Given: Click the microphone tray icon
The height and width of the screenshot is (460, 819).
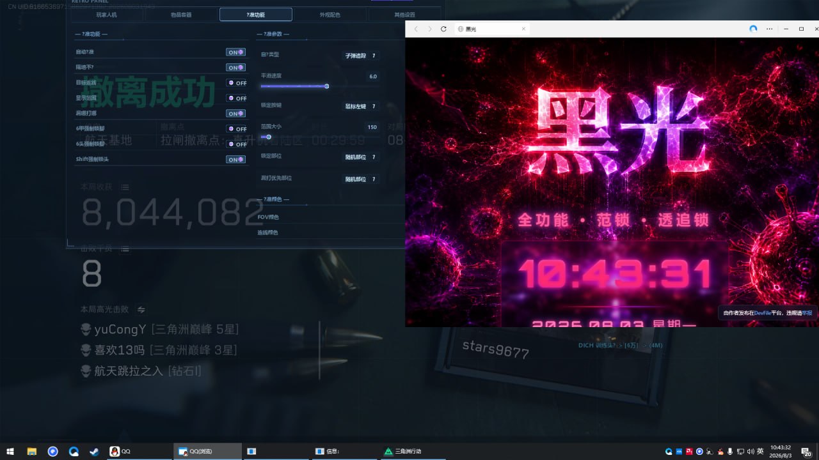Looking at the screenshot, I should point(729,451).
